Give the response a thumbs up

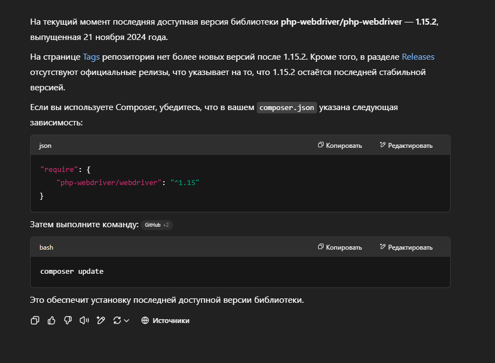pos(51,320)
